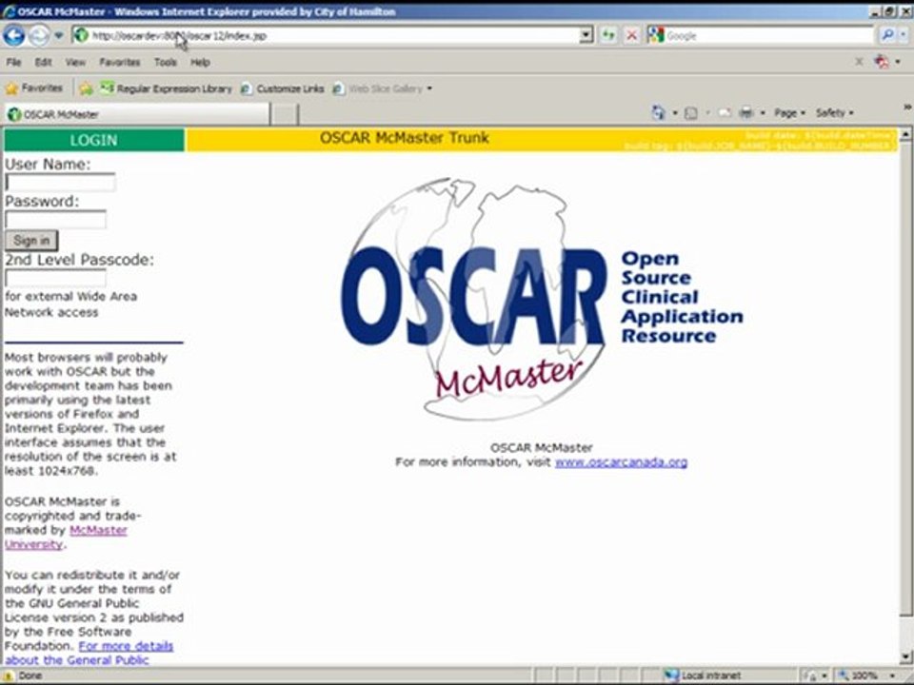The image size is (914, 685).
Task: Click the green LOGIN header
Action: tap(94, 141)
